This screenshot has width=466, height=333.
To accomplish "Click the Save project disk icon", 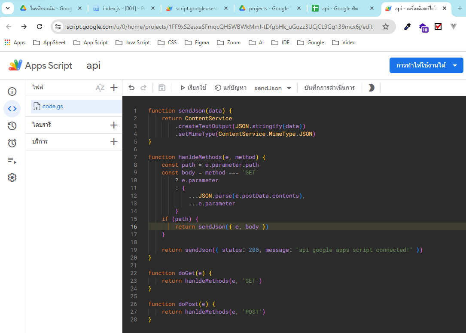I will click(161, 87).
